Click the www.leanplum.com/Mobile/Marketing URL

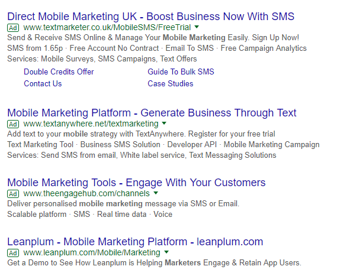tap(92, 252)
